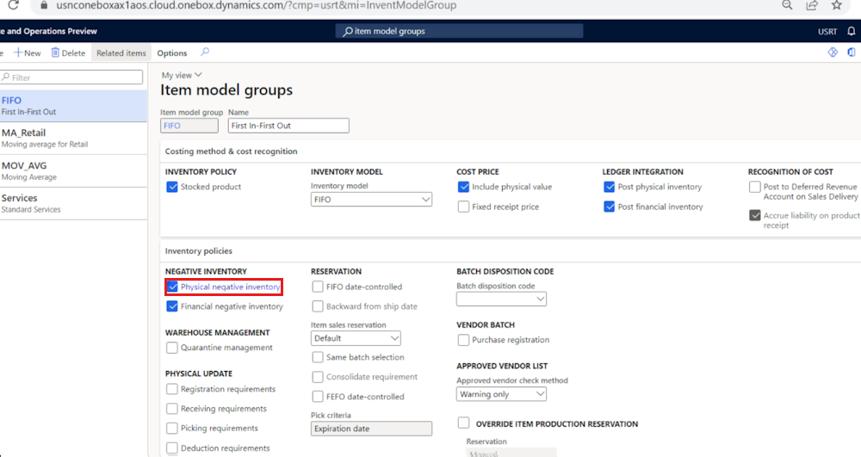Enable Backward from ship date checkbox
The width and height of the screenshot is (861, 457).
pos(318,306)
